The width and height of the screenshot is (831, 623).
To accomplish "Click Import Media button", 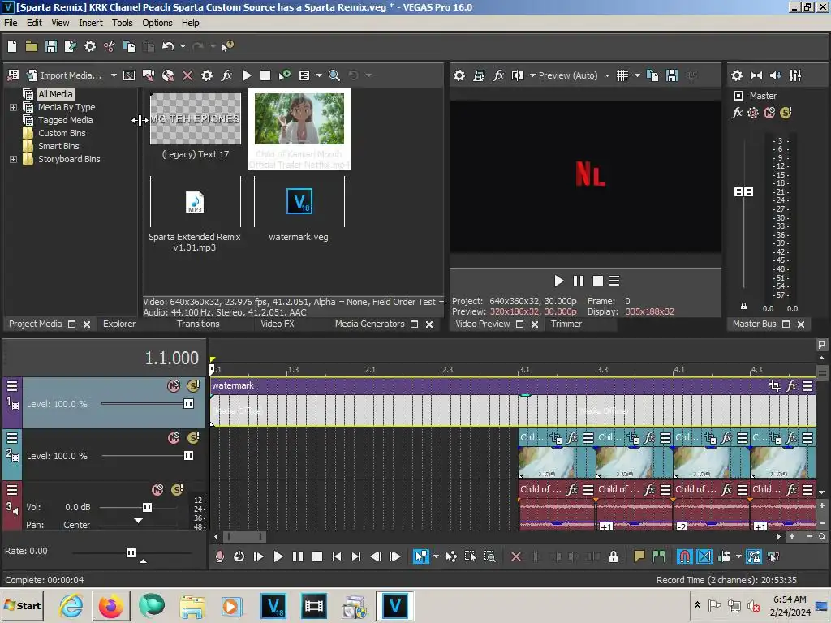I will pos(65,75).
